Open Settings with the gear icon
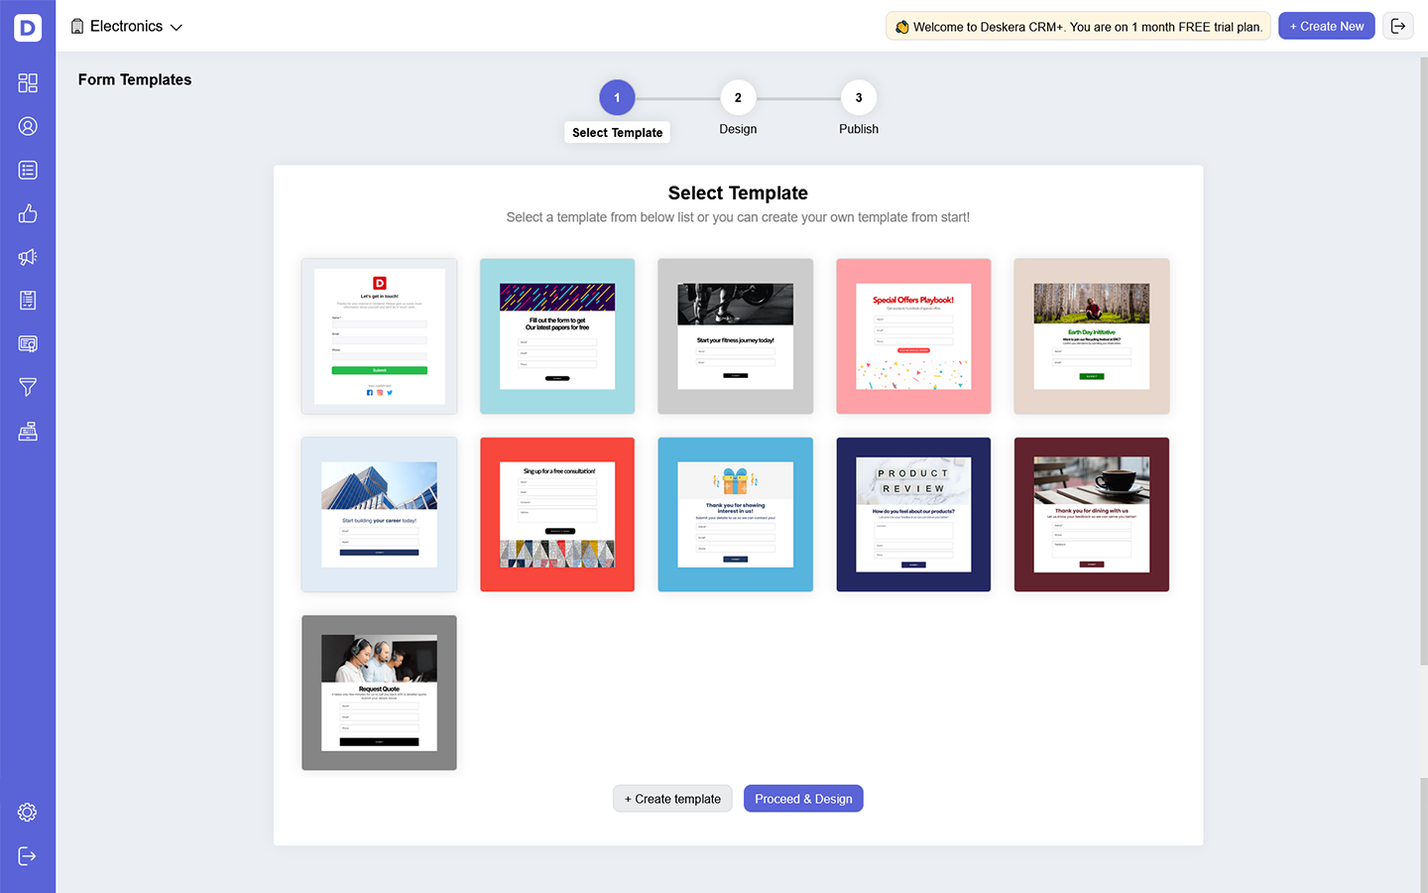Screen dimensions: 1428x893 tap(27, 812)
